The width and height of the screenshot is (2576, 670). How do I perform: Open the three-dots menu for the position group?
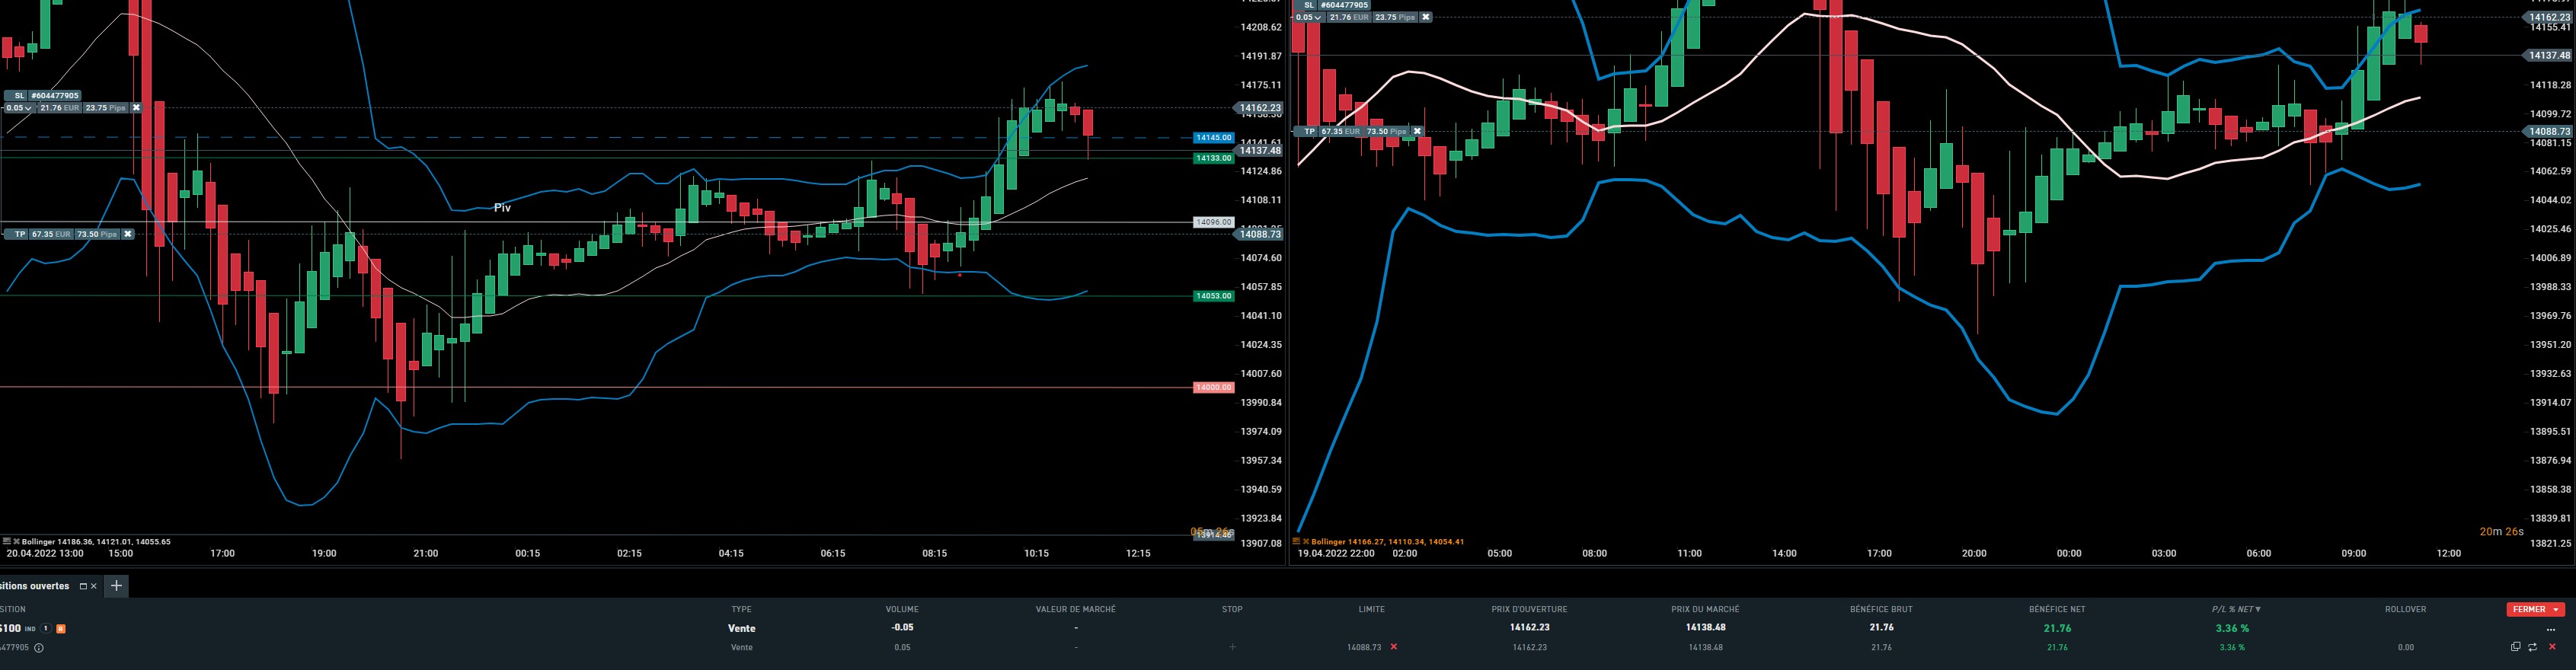[2550, 629]
